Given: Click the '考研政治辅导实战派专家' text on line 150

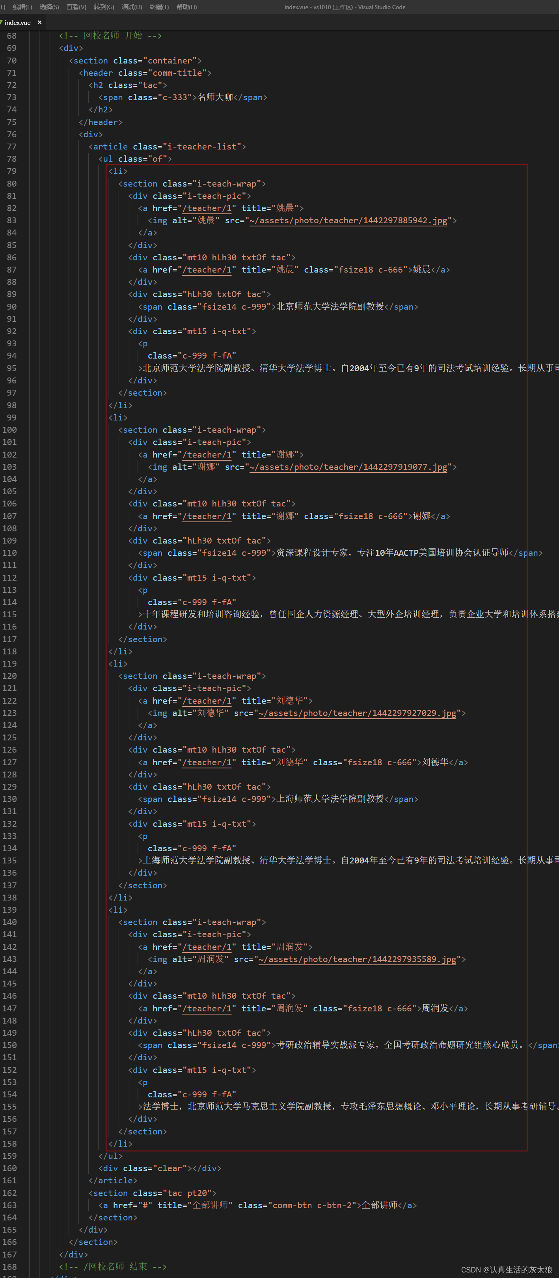Looking at the screenshot, I should 325,1045.
